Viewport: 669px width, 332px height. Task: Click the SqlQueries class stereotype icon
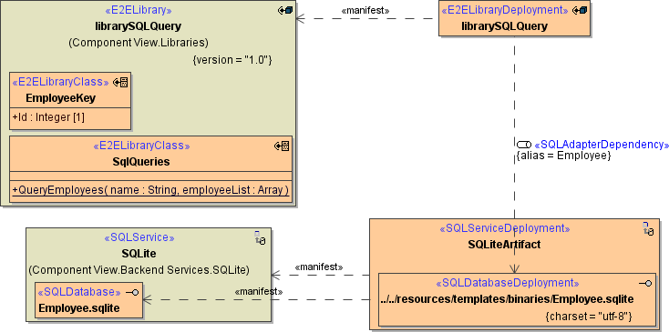coord(282,146)
